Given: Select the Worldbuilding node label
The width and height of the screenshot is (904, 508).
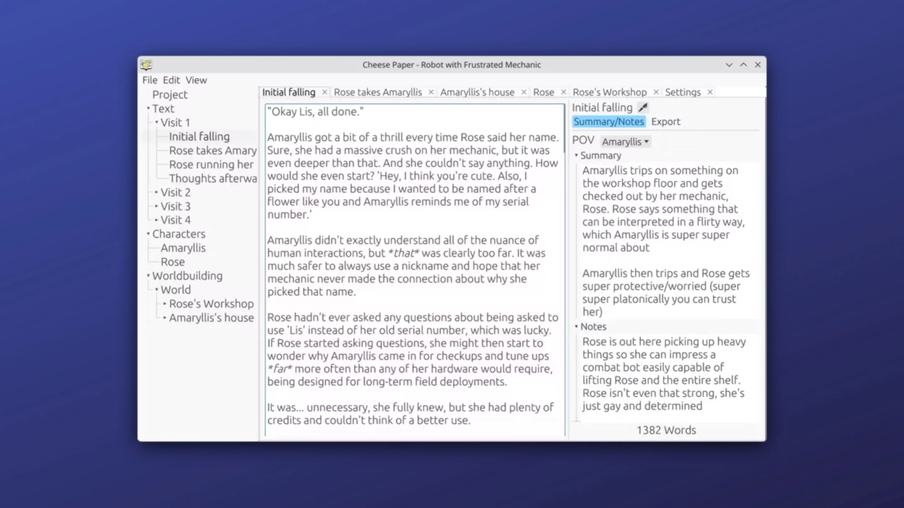Looking at the screenshot, I should (x=187, y=276).
